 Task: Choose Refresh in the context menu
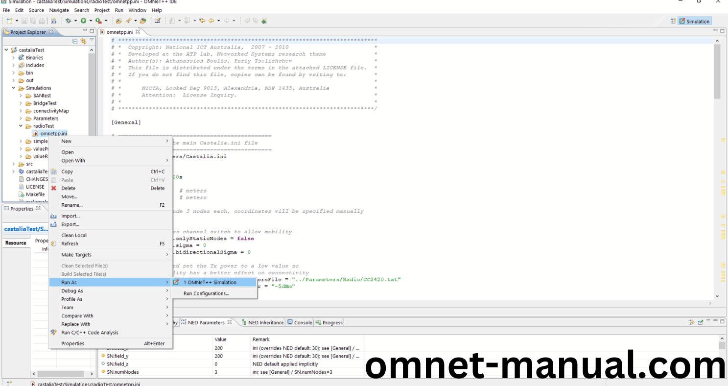[110, 243]
